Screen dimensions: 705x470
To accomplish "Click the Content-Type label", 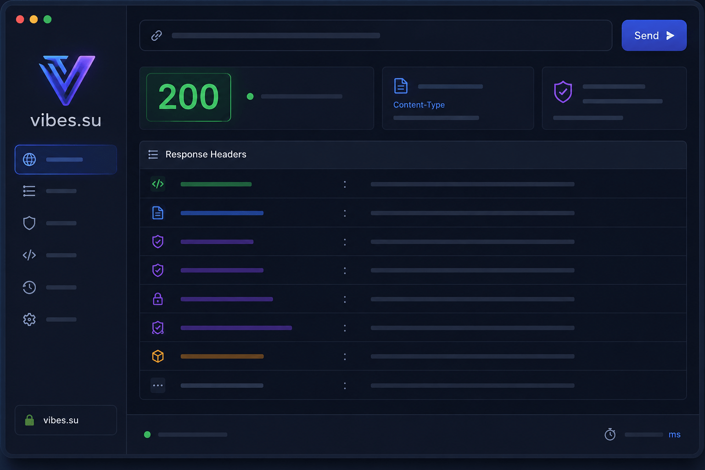I will (x=419, y=105).
